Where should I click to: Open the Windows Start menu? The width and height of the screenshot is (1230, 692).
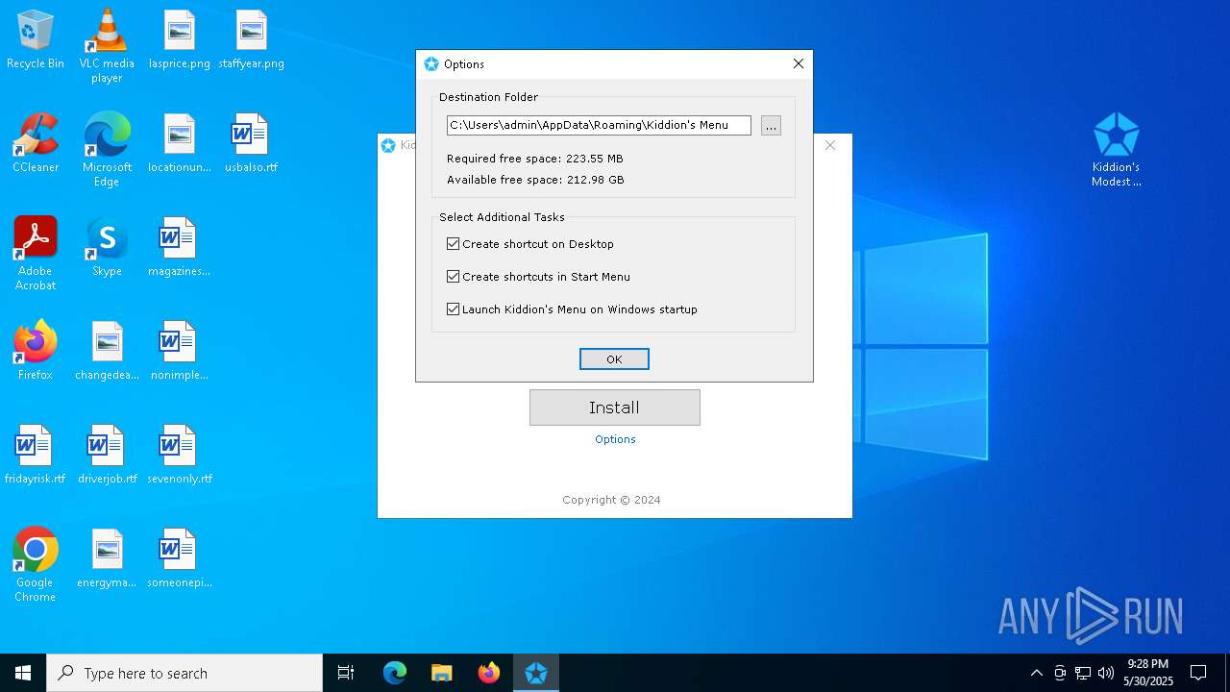[23, 673]
